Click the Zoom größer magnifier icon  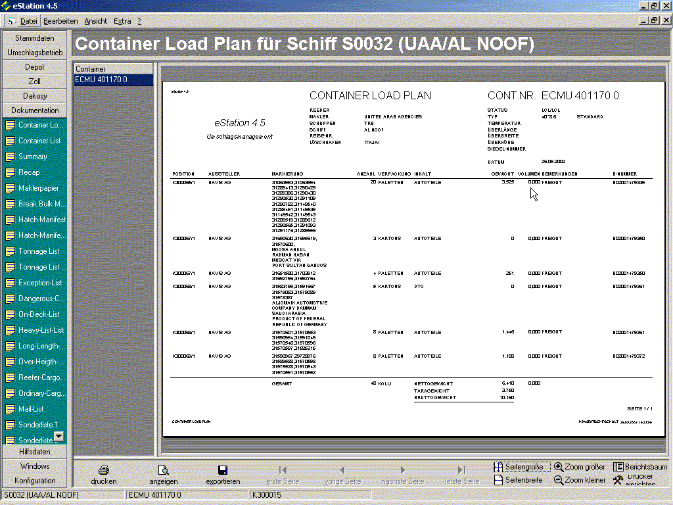[x=559, y=467]
